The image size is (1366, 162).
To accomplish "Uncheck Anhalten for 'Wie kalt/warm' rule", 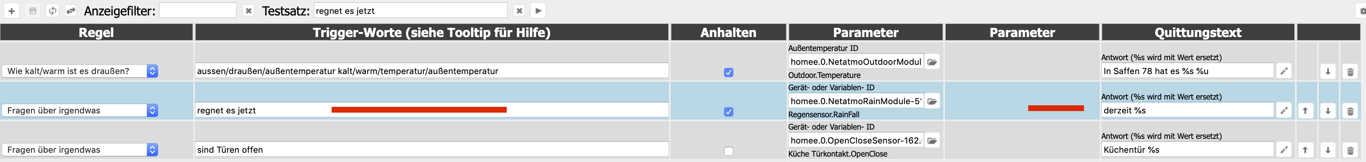I will pyautogui.click(x=729, y=72).
